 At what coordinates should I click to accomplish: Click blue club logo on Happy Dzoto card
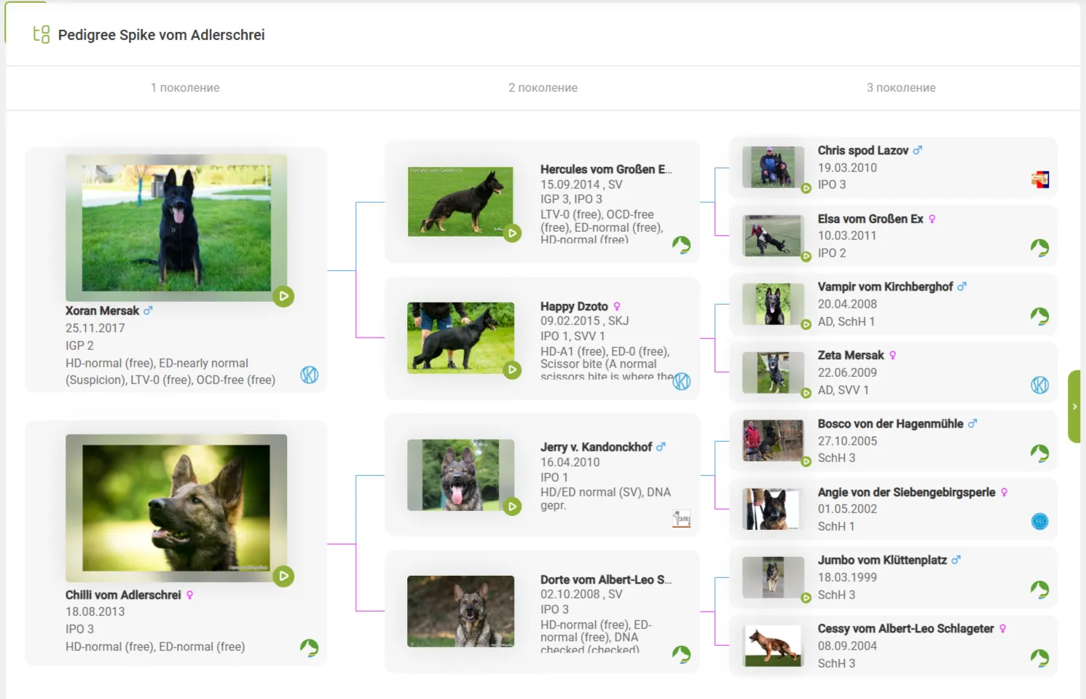tap(681, 381)
